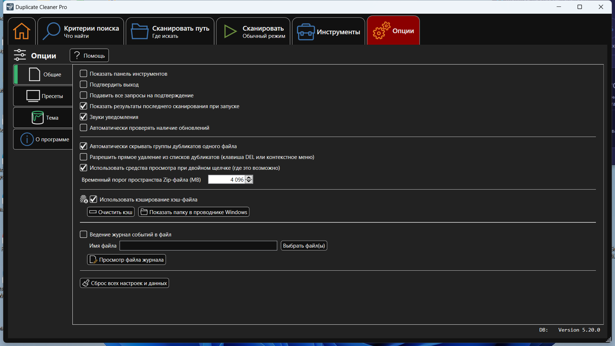This screenshot has width=615, height=346.
Task: Open Тема options section
Action: pos(43,117)
